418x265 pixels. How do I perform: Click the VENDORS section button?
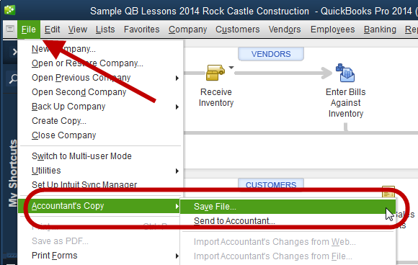270,54
